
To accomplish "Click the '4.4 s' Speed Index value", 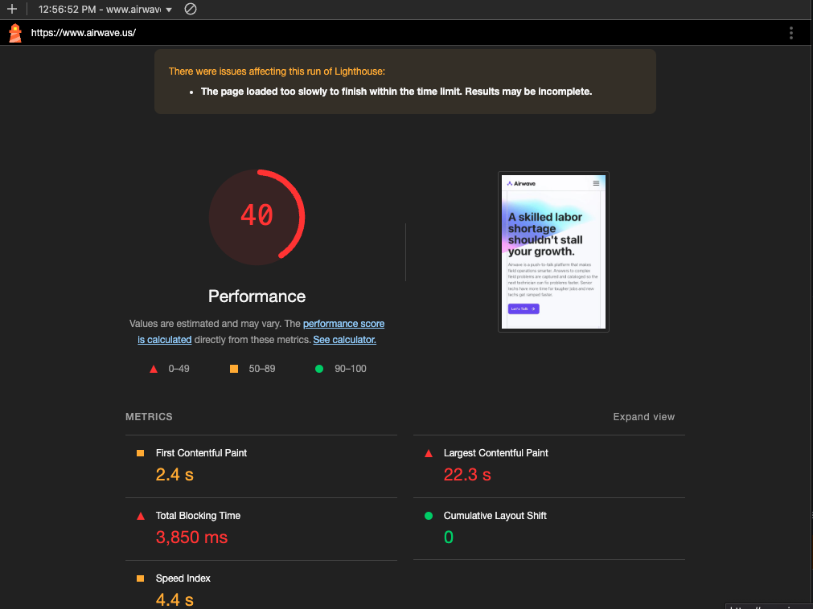I will click(175, 599).
